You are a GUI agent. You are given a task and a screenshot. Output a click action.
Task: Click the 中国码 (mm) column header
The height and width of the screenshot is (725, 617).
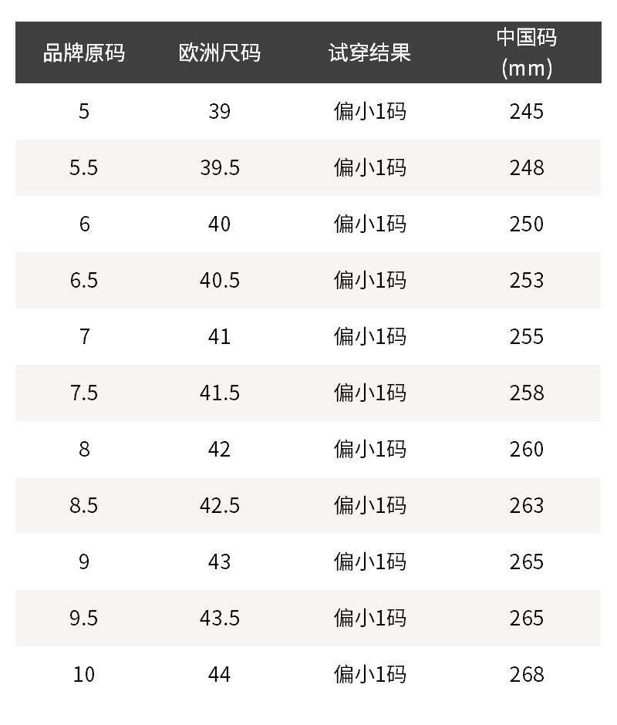(526, 52)
